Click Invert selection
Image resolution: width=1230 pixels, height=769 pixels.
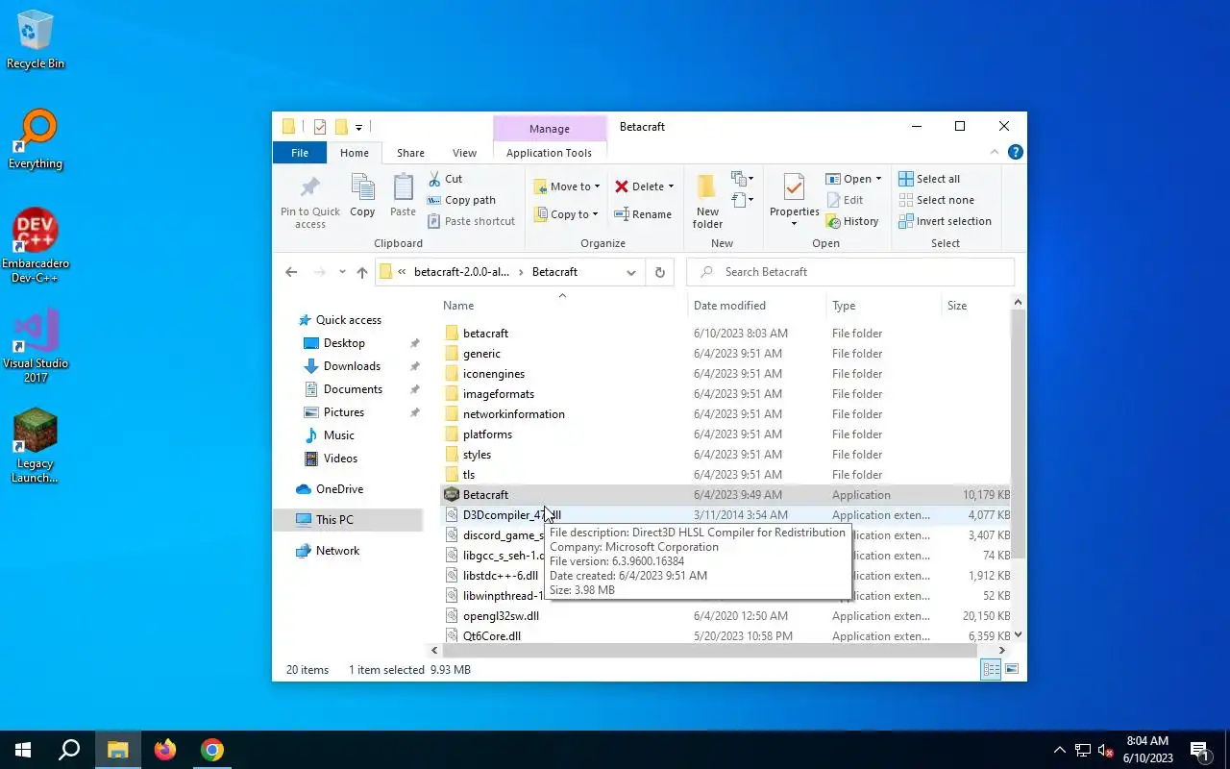click(945, 221)
